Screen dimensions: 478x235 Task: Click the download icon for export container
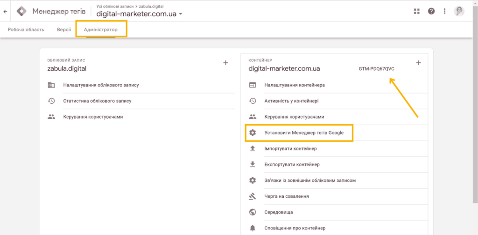pyautogui.click(x=253, y=164)
